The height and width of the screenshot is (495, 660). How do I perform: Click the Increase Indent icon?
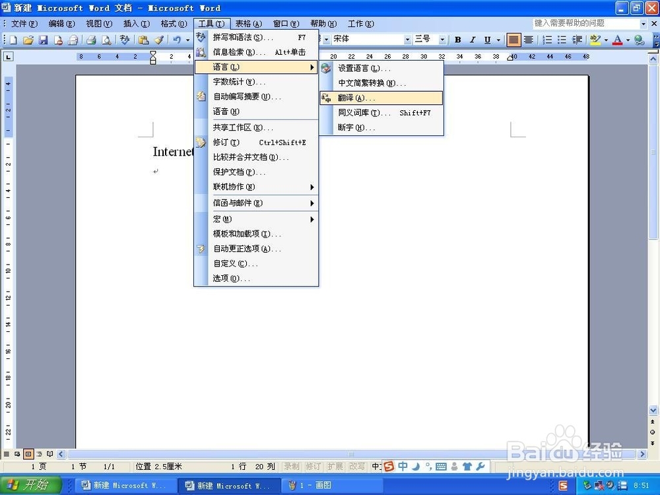[x=577, y=40]
